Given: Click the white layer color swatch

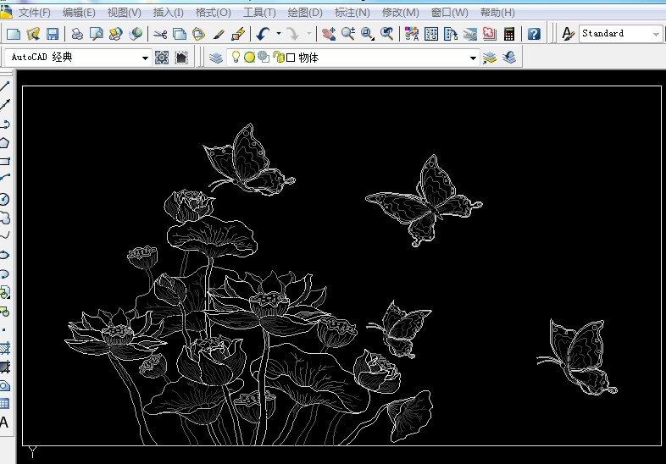Looking at the screenshot, I should tap(290, 58).
